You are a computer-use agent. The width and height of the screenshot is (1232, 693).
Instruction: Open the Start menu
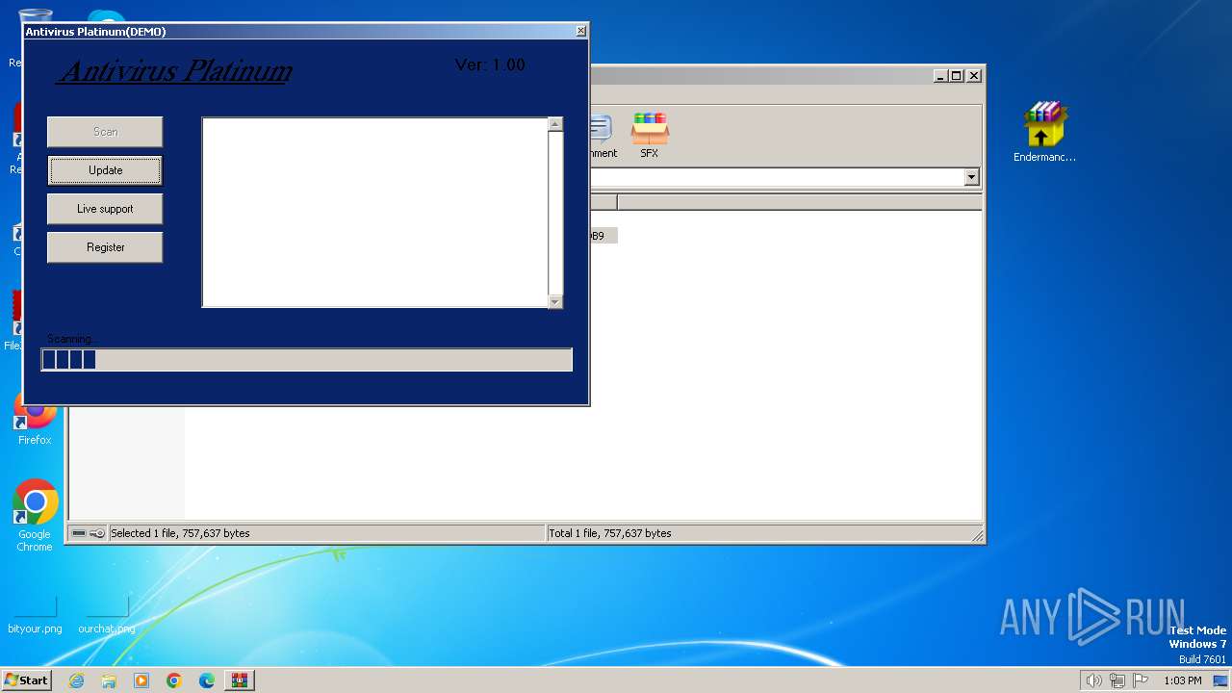[x=26, y=680]
